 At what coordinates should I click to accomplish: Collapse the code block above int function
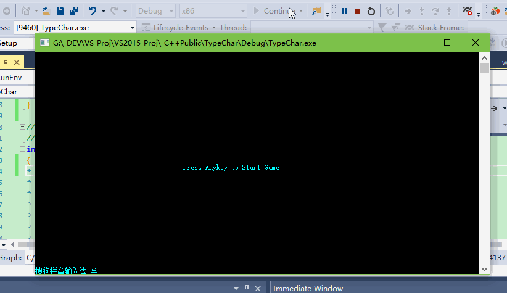click(x=23, y=127)
